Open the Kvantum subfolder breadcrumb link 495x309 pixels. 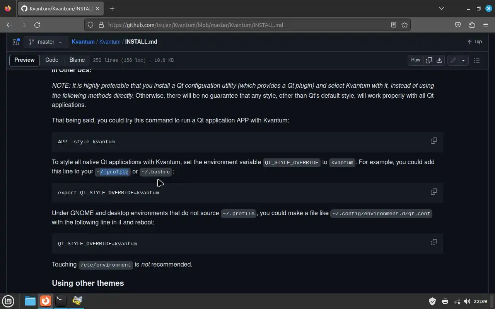pos(110,42)
